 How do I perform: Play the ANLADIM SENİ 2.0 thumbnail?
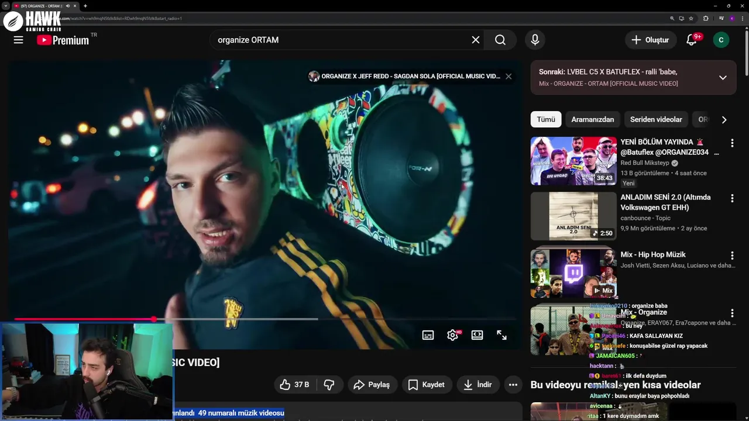[573, 216]
